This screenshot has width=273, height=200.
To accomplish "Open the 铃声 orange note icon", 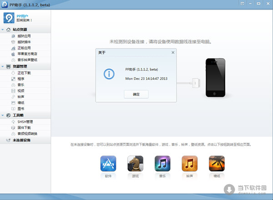I will [190, 164].
